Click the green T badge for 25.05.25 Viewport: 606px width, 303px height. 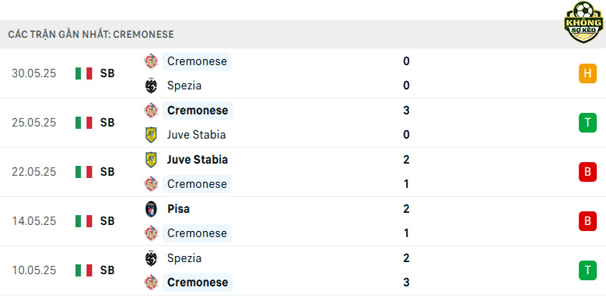coord(588,123)
